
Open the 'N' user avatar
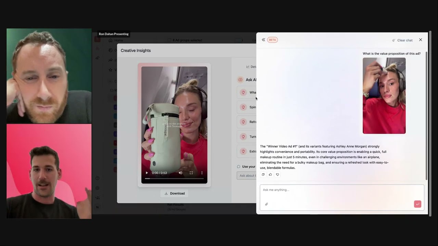click(x=98, y=207)
